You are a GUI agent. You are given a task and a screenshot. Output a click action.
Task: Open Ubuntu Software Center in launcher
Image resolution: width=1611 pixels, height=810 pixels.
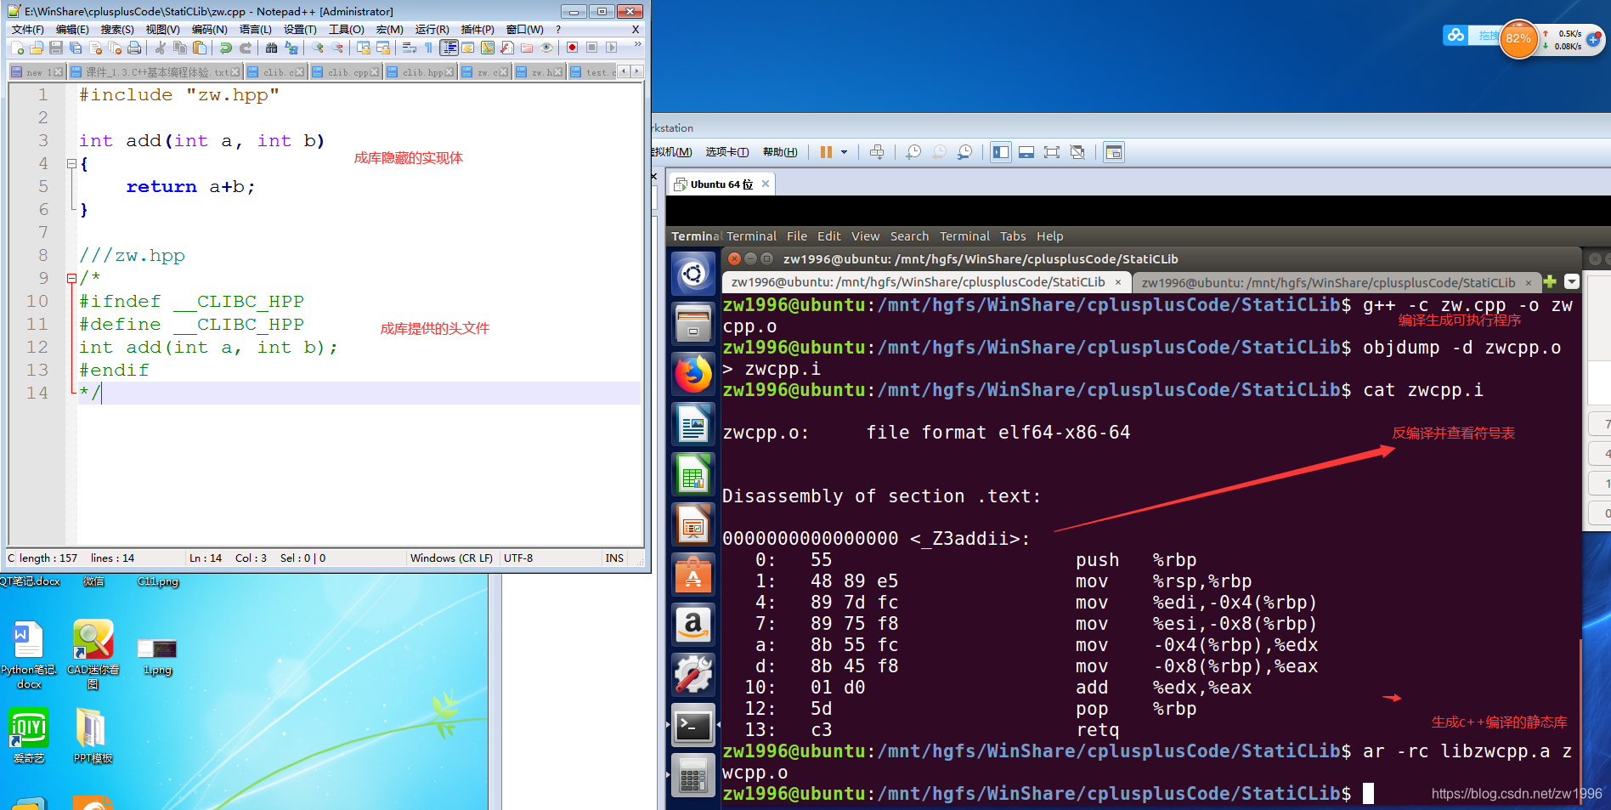[693, 574]
